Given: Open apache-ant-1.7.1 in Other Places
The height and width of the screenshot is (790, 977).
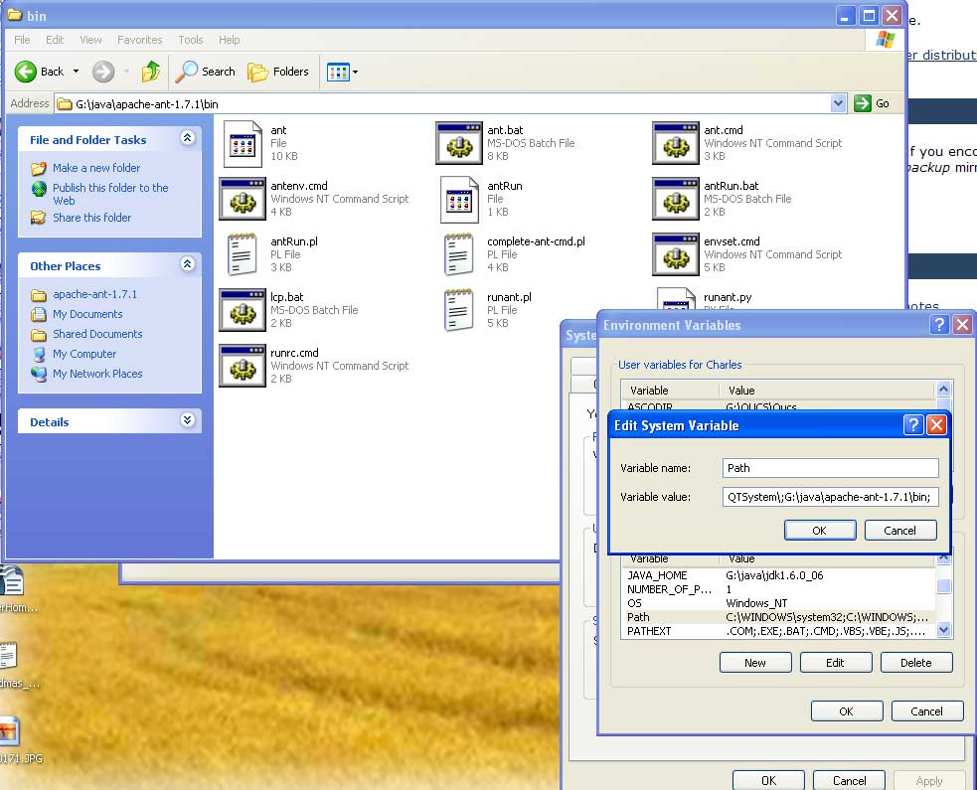Looking at the screenshot, I should (x=94, y=294).
